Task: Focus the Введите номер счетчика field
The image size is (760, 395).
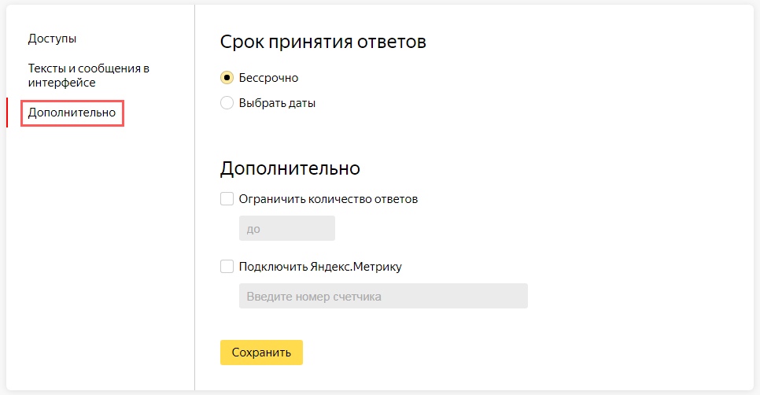Action: [382, 297]
